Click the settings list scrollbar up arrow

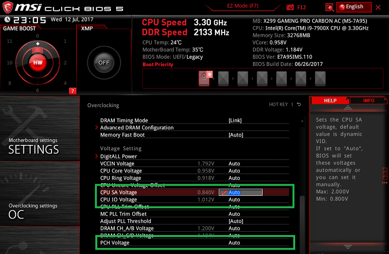302,121
